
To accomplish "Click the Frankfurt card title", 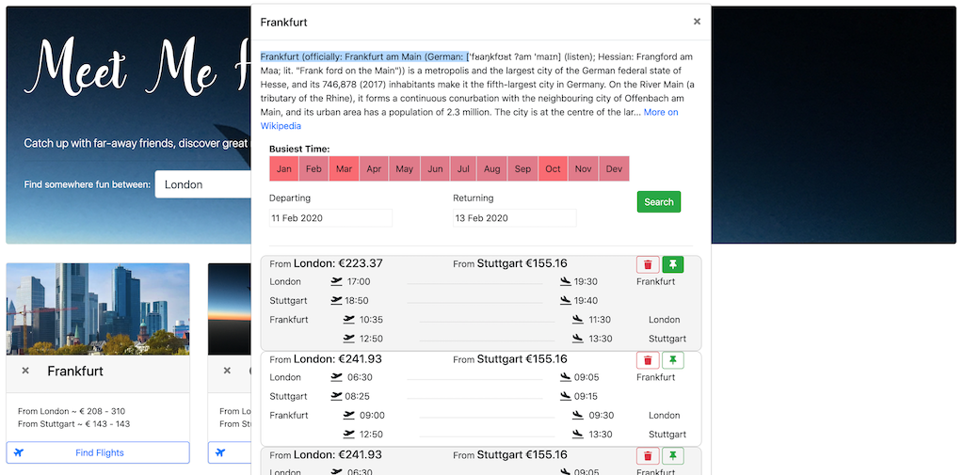I will pos(75,372).
